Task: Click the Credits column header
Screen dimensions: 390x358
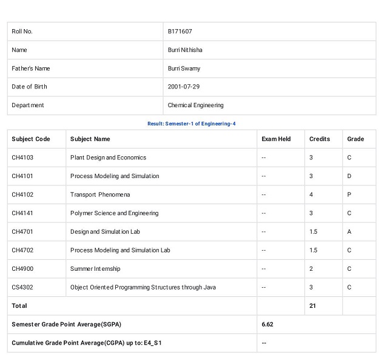Action: coord(320,139)
